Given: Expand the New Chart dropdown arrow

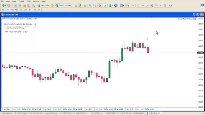Looking at the screenshot, I should pyautogui.click(x=5, y=5).
